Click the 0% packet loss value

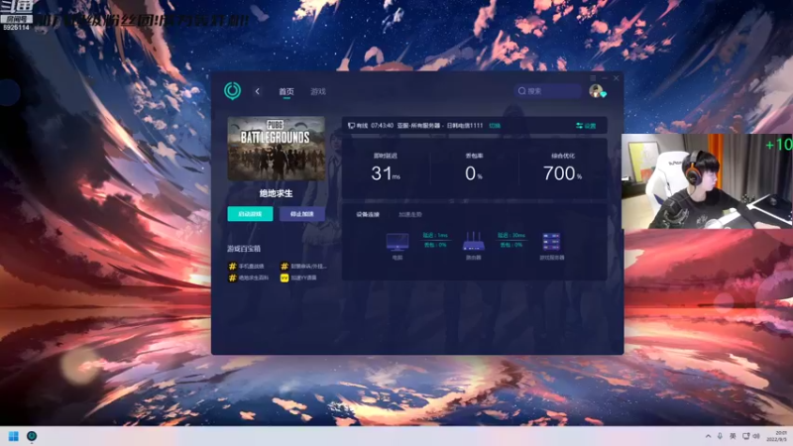click(474, 173)
